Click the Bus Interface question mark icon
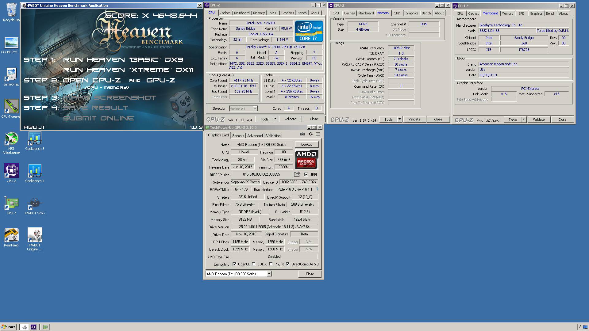The image size is (589, 331). click(317, 189)
